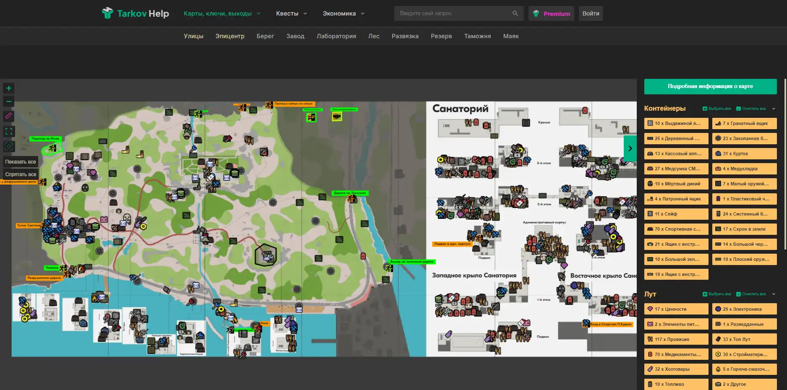The image size is (787, 390).
Task: Toggle the '29 x Электроника' loot filter
Action: coord(744,309)
